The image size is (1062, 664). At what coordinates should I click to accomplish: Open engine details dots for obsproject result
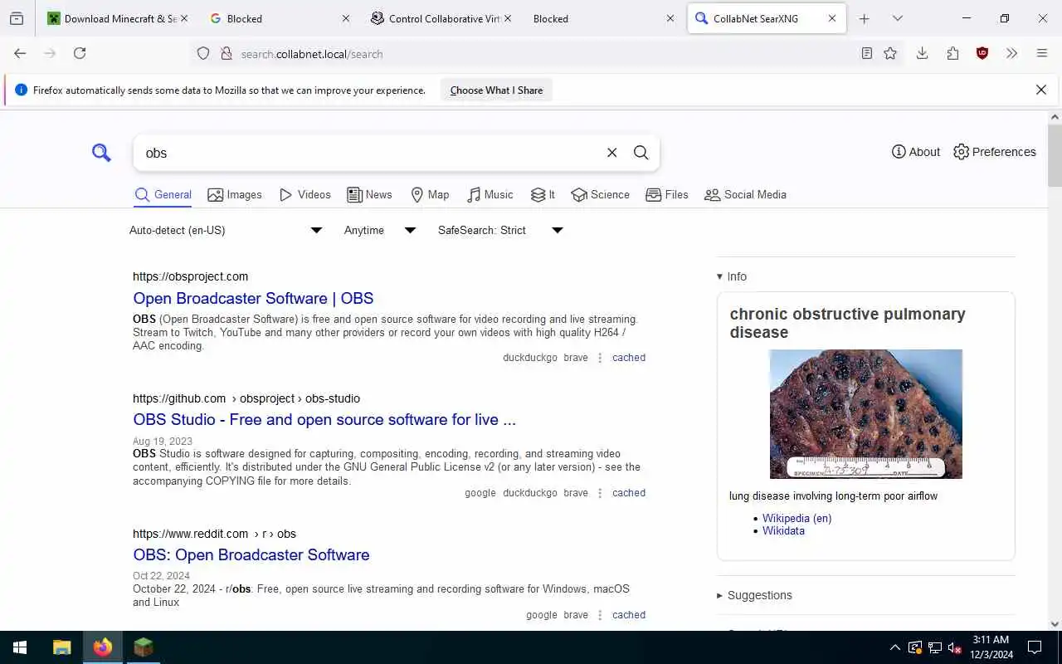pyautogui.click(x=600, y=358)
